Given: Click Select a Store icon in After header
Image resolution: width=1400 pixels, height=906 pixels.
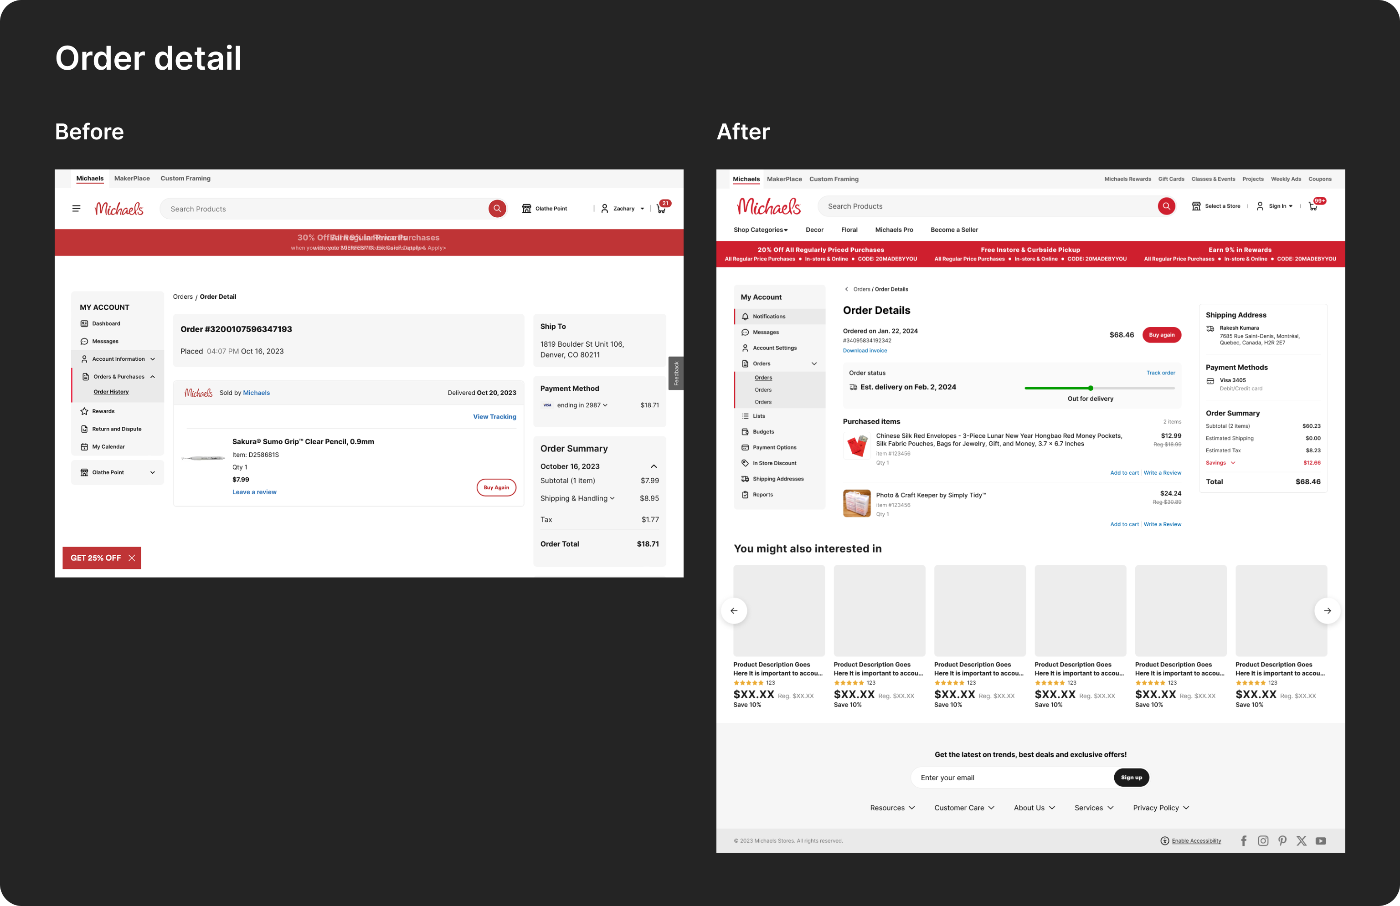Looking at the screenshot, I should pos(1196,206).
